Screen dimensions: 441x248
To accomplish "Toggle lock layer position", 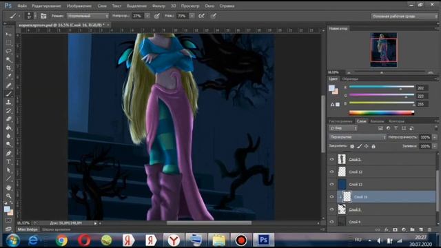I will point(366,146).
